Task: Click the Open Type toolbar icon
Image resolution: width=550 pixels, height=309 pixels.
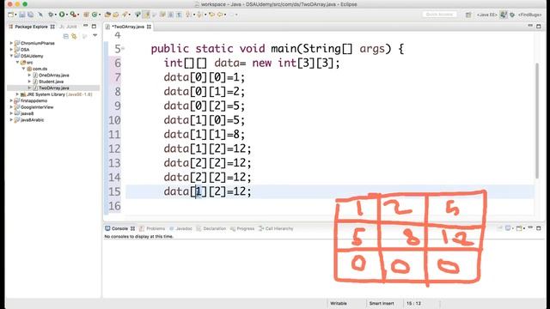Action: coord(107,15)
